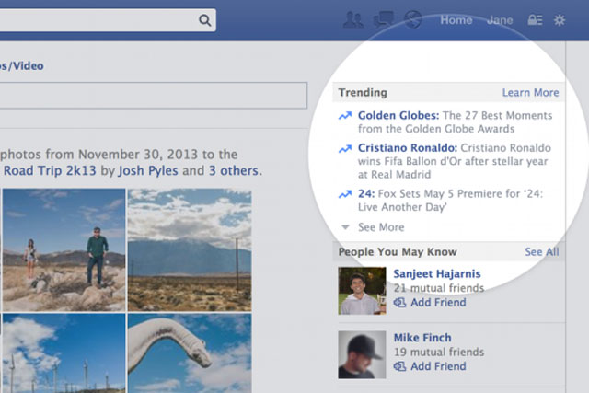Click trending arrow icon beside Cristiano Ronaldo
The width and height of the screenshot is (589, 393).
pyautogui.click(x=345, y=149)
